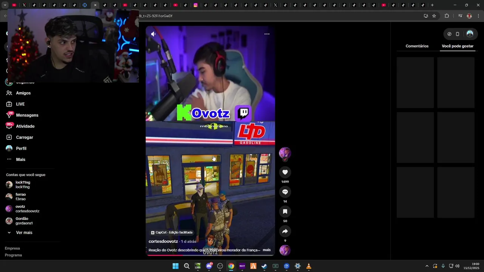Open the tab search dropdown arrow
This screenshot has width=484, height=272.
(5, 5)
